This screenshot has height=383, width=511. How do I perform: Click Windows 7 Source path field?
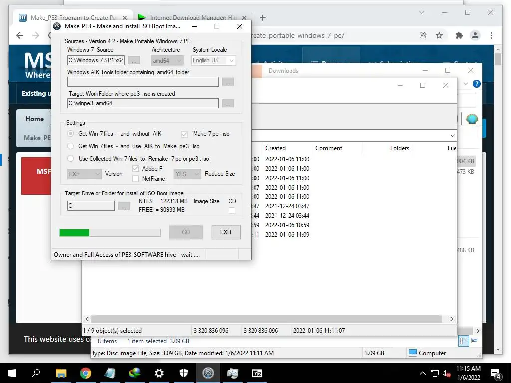point(96,60)
